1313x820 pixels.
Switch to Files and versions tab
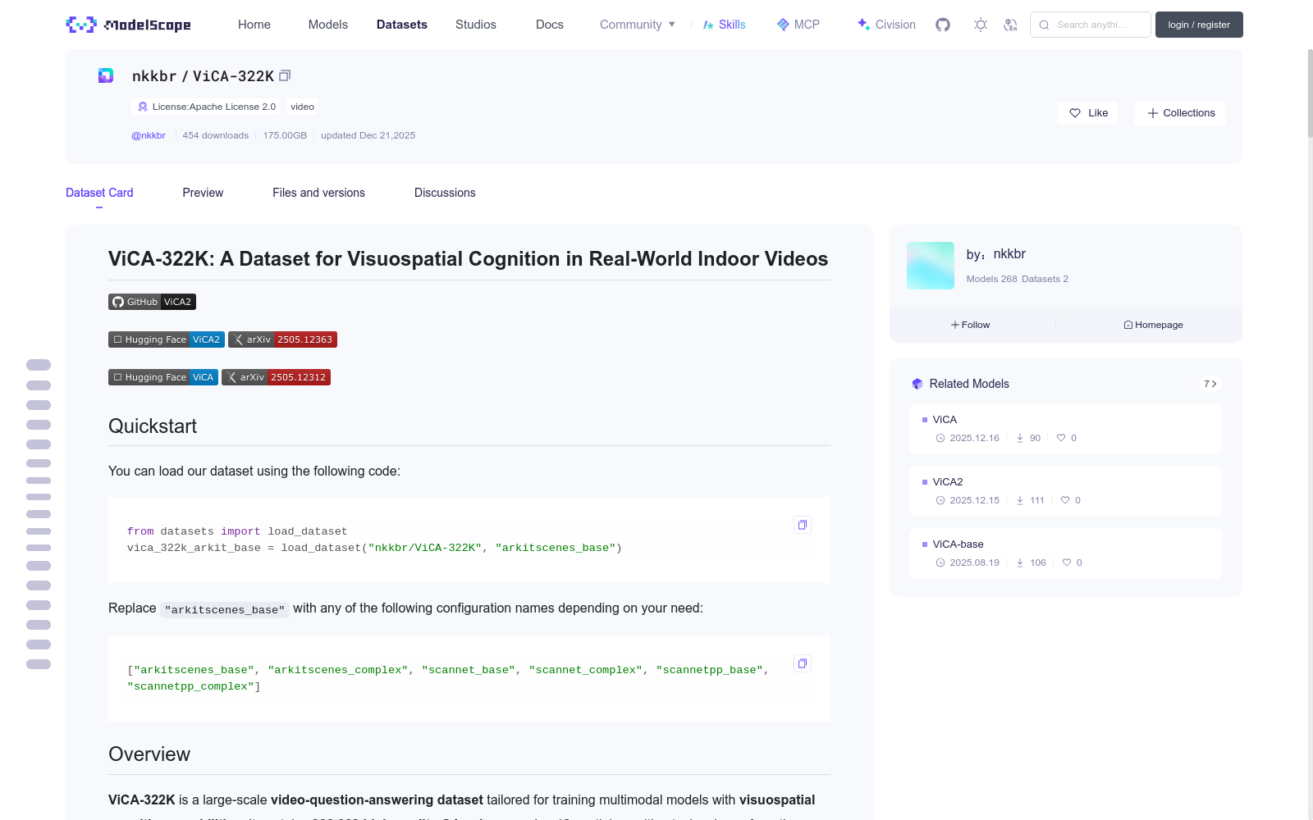[x=318, y=193]
